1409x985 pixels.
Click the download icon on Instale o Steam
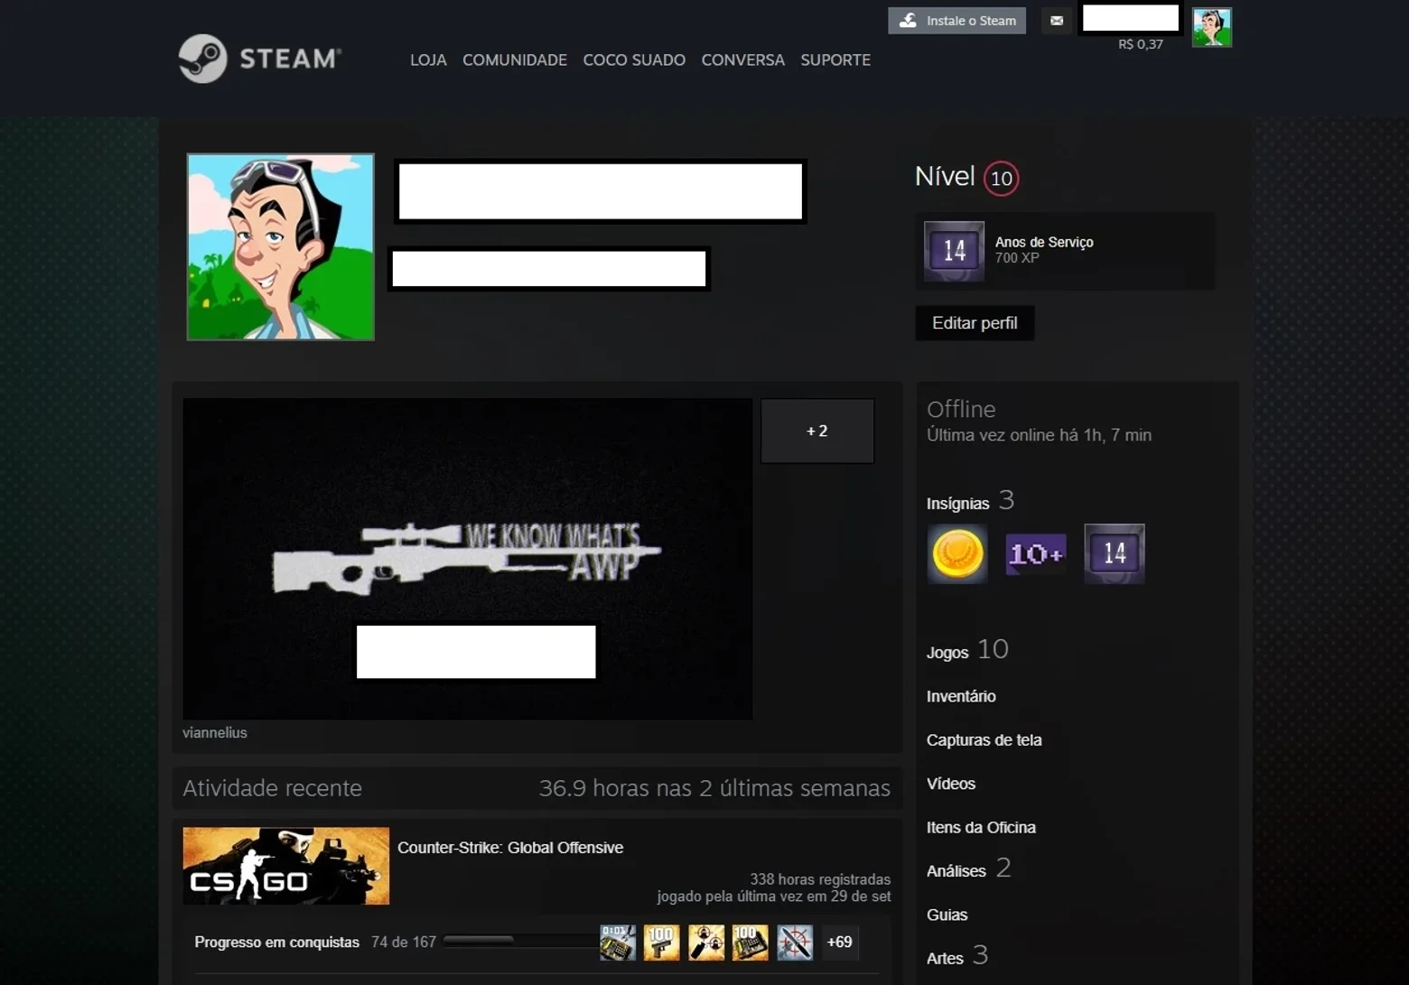point(908,20)
